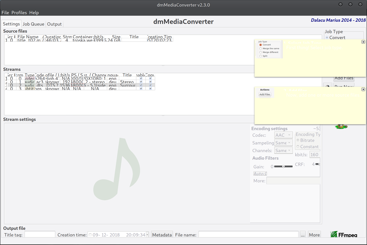Open the Profiles menu

[x=19, y=13]
